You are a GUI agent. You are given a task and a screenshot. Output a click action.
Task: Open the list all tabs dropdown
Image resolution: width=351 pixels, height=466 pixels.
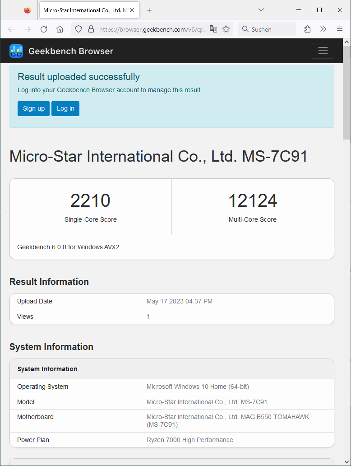(x=261, y=10)
